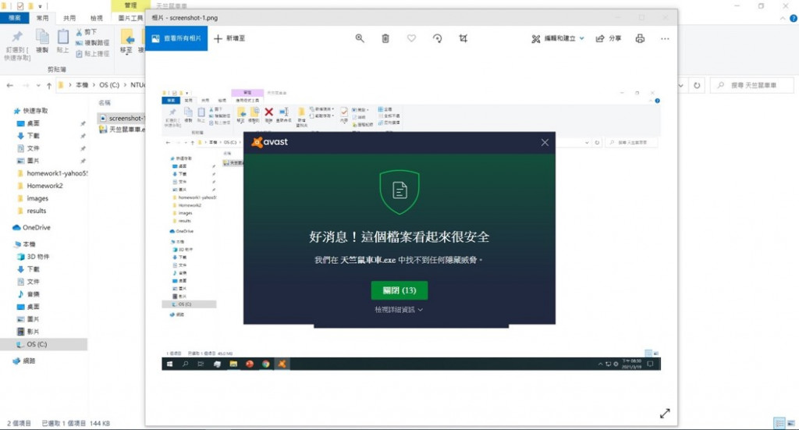Click the 管理 contextual tab header
799x430 pixels.
point(130,5)
